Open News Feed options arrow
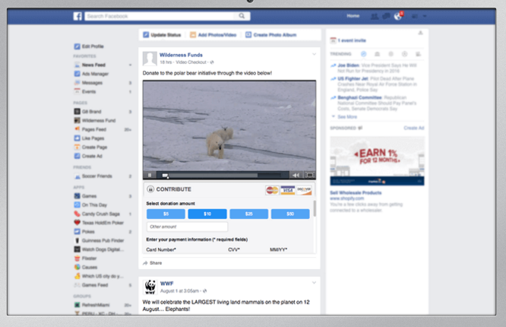Screen dimensions: 506x327 point(130,65)
